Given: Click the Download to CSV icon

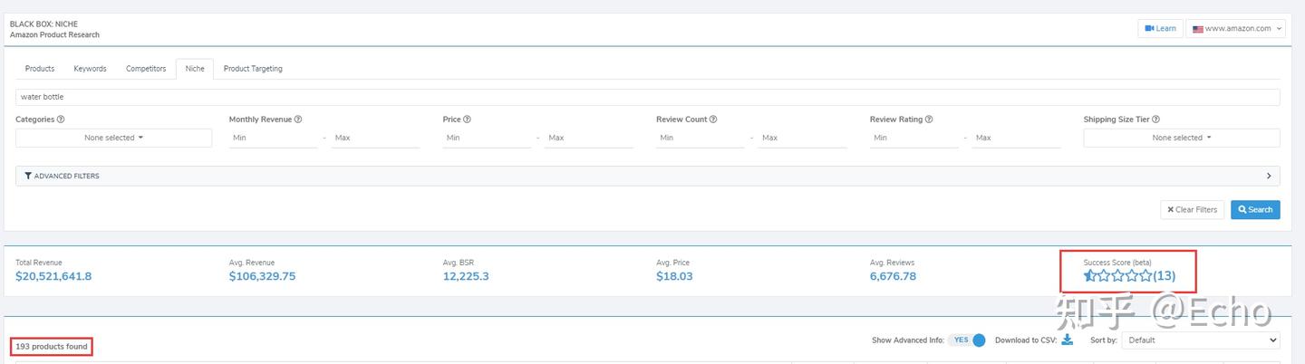Looking at the screenshot, I should point(1068,340).
